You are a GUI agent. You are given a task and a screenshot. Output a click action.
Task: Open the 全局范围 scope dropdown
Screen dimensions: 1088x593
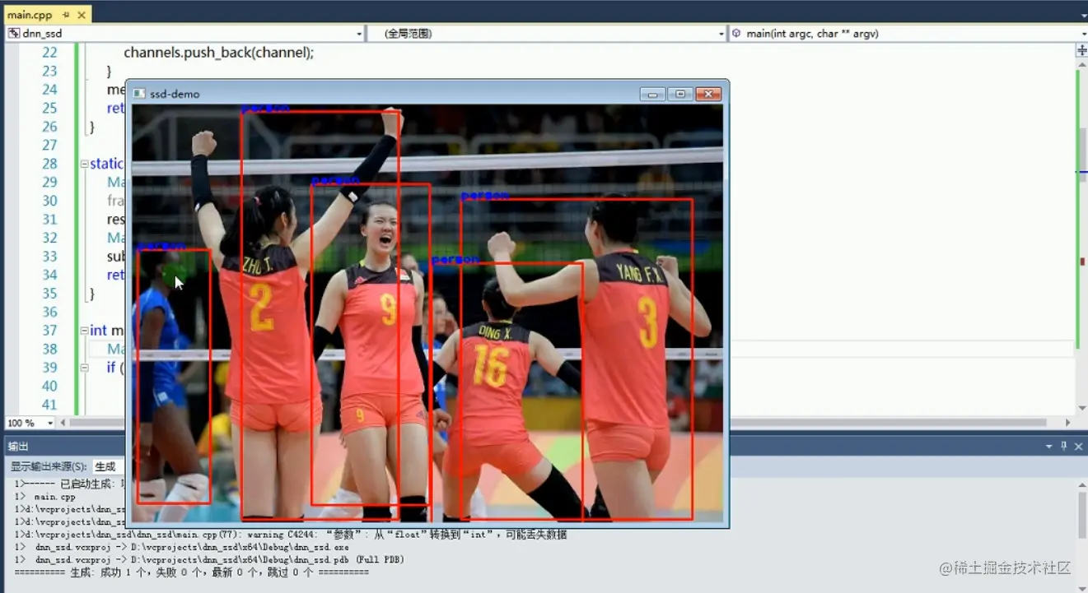[545, 34]
